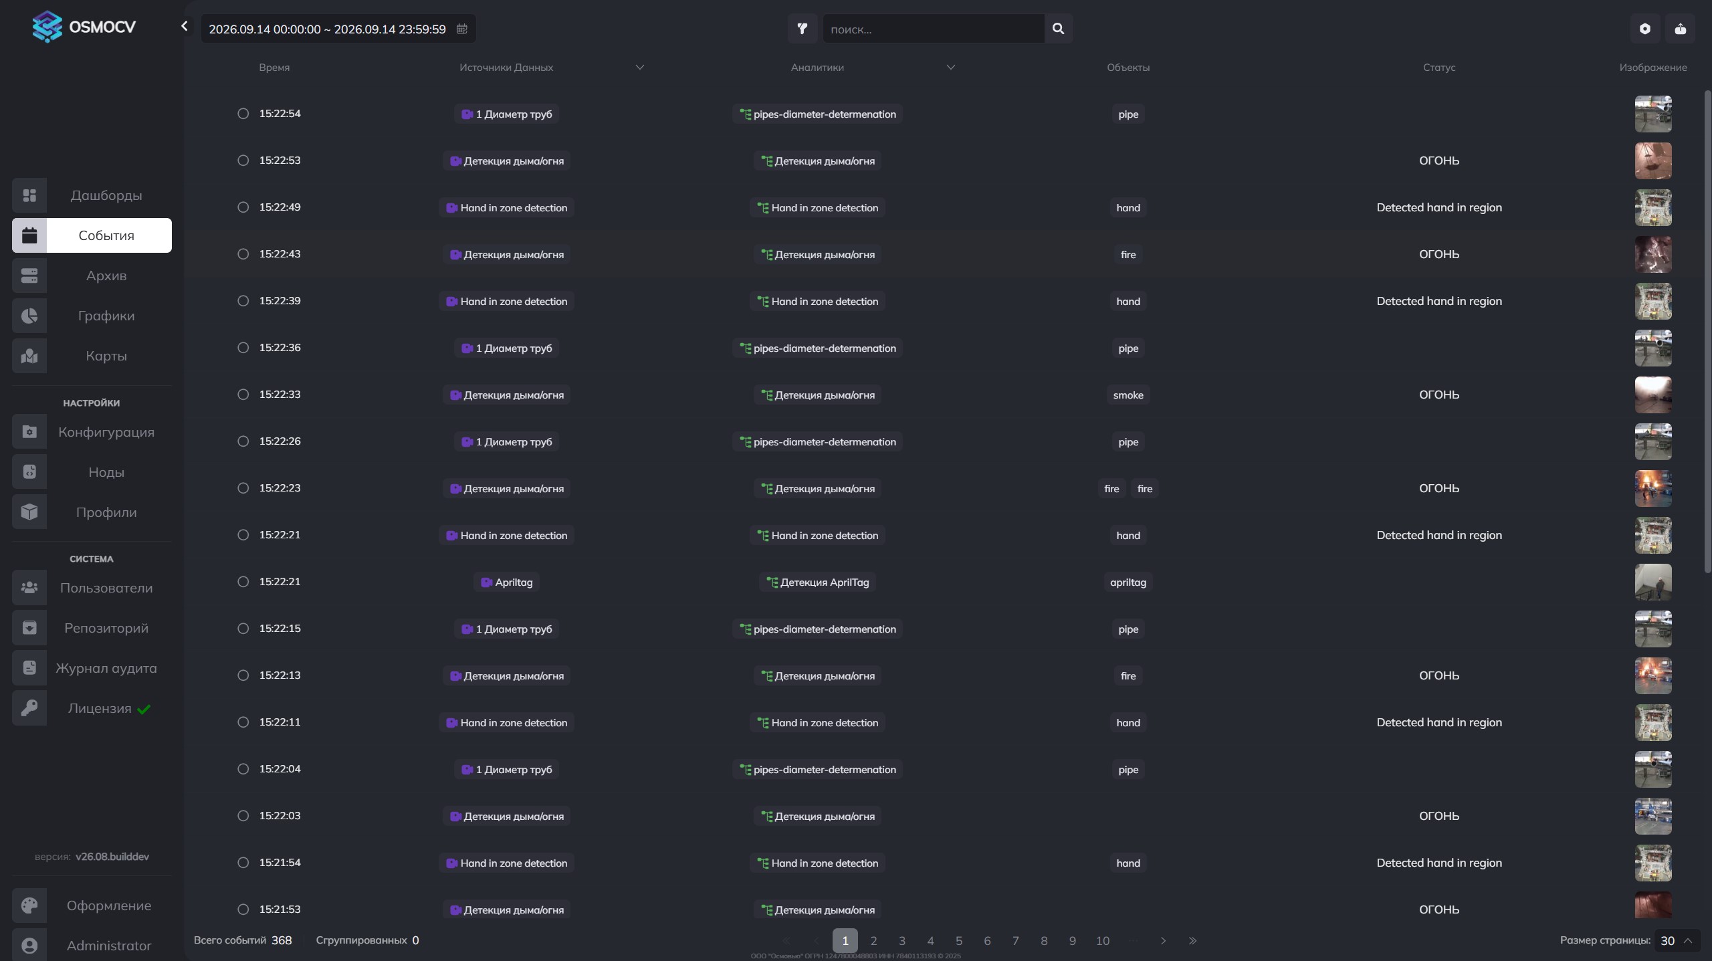Select the 15:22:43 event radio button
The image size is (1712, 961).
click(x=243, y=254)
